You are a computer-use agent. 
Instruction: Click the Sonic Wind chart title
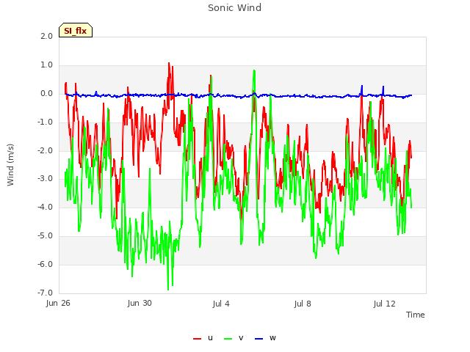[235, 8]
